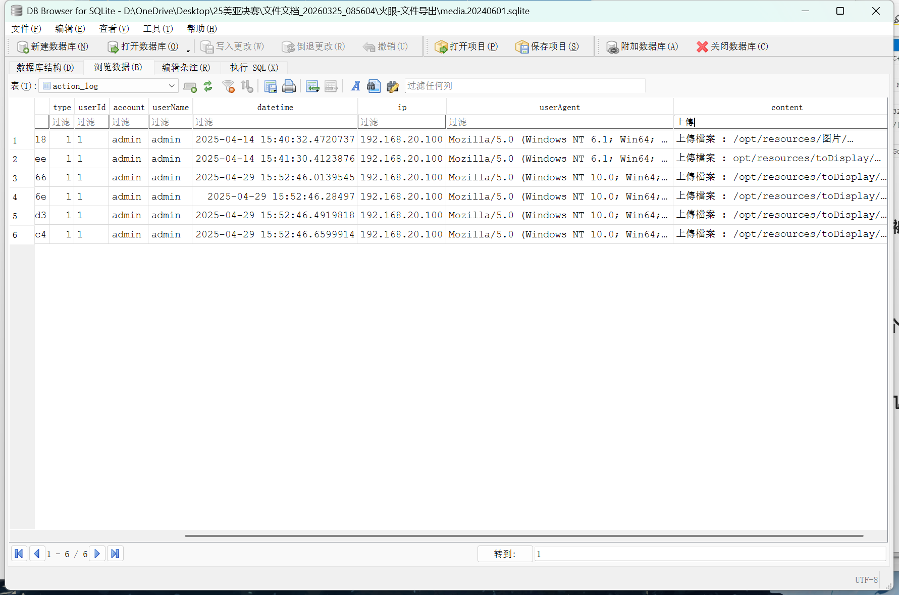Click the Save Project (保存项目) button
The image size is (899, 595).
click(547, 46)
